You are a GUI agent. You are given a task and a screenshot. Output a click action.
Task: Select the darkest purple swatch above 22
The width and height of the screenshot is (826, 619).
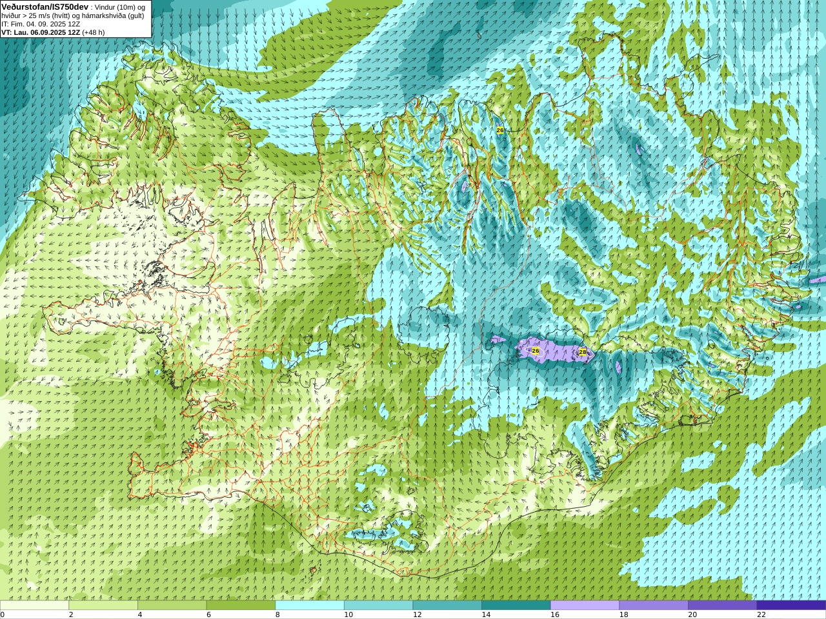(x=791, y=605)
